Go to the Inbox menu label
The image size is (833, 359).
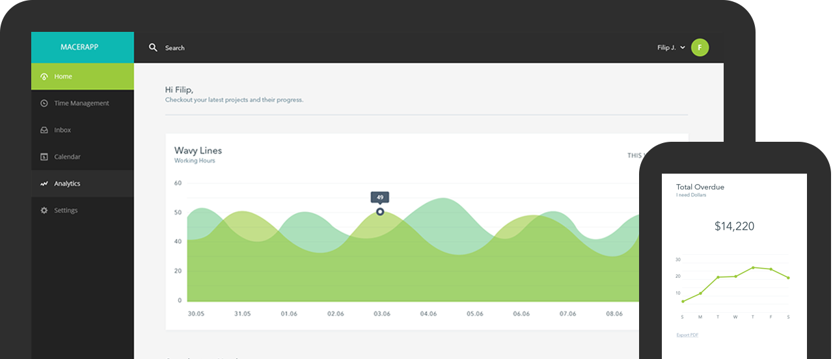pyautogui.click(x=62, y=130)
